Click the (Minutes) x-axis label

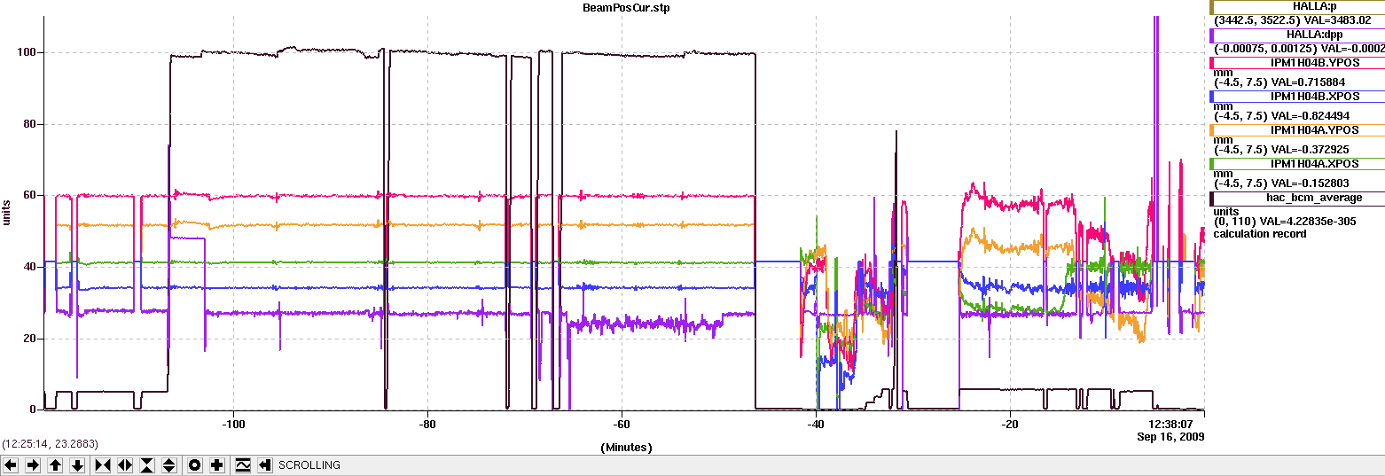click(x=626, y=448)
